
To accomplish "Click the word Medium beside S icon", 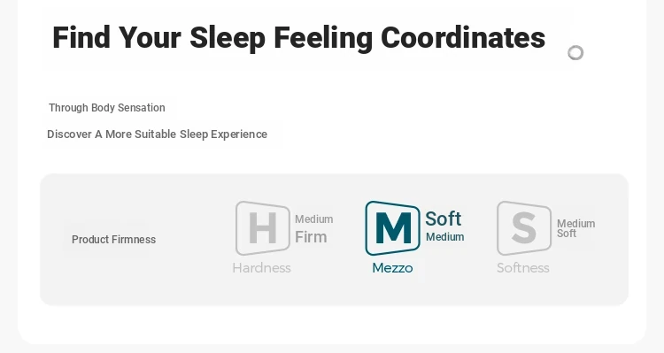I will pyautogui.click(x=576, y=224).
